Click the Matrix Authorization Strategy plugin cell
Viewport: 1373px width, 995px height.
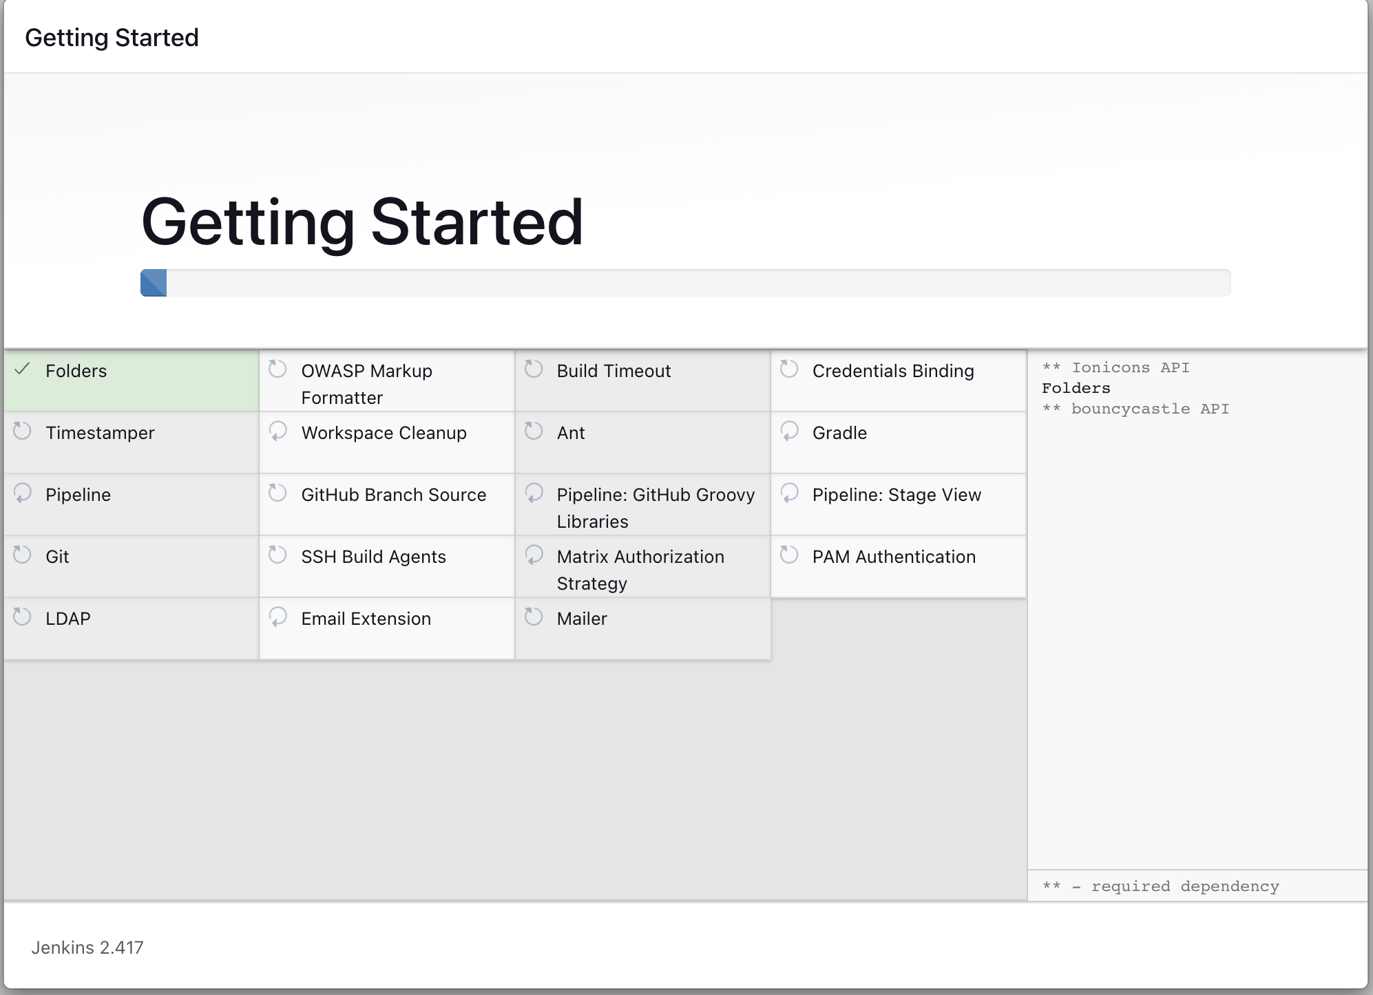coord(640,569)
